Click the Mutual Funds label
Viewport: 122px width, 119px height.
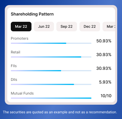click(22, 93)
